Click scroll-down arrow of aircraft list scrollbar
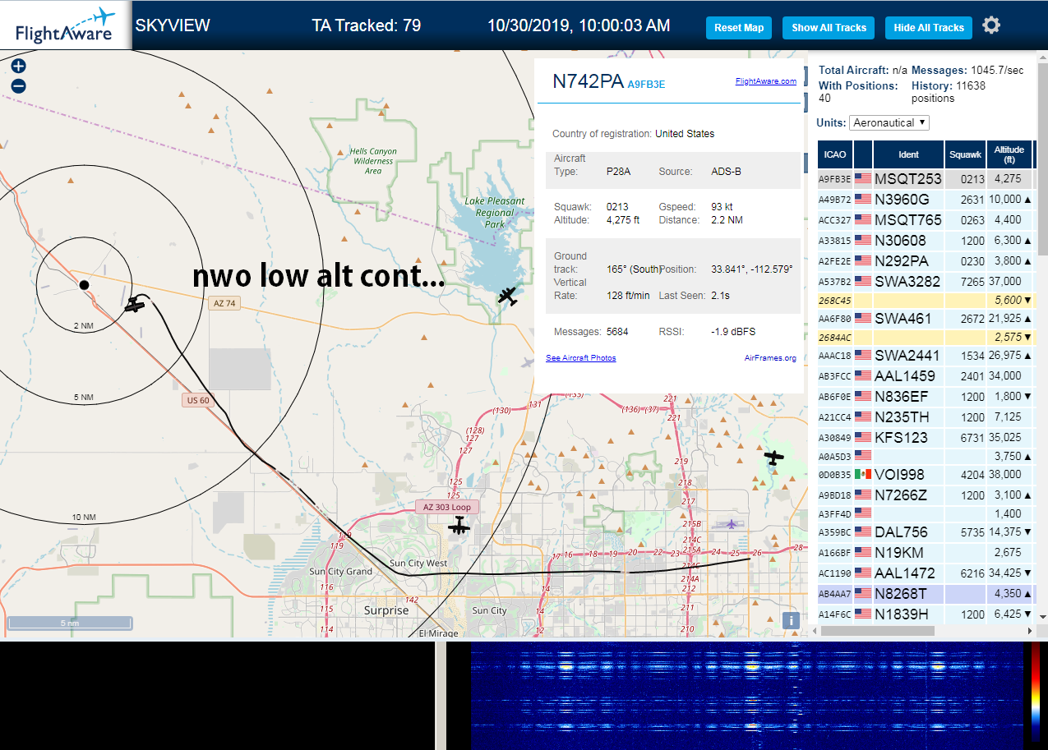 1042,617
